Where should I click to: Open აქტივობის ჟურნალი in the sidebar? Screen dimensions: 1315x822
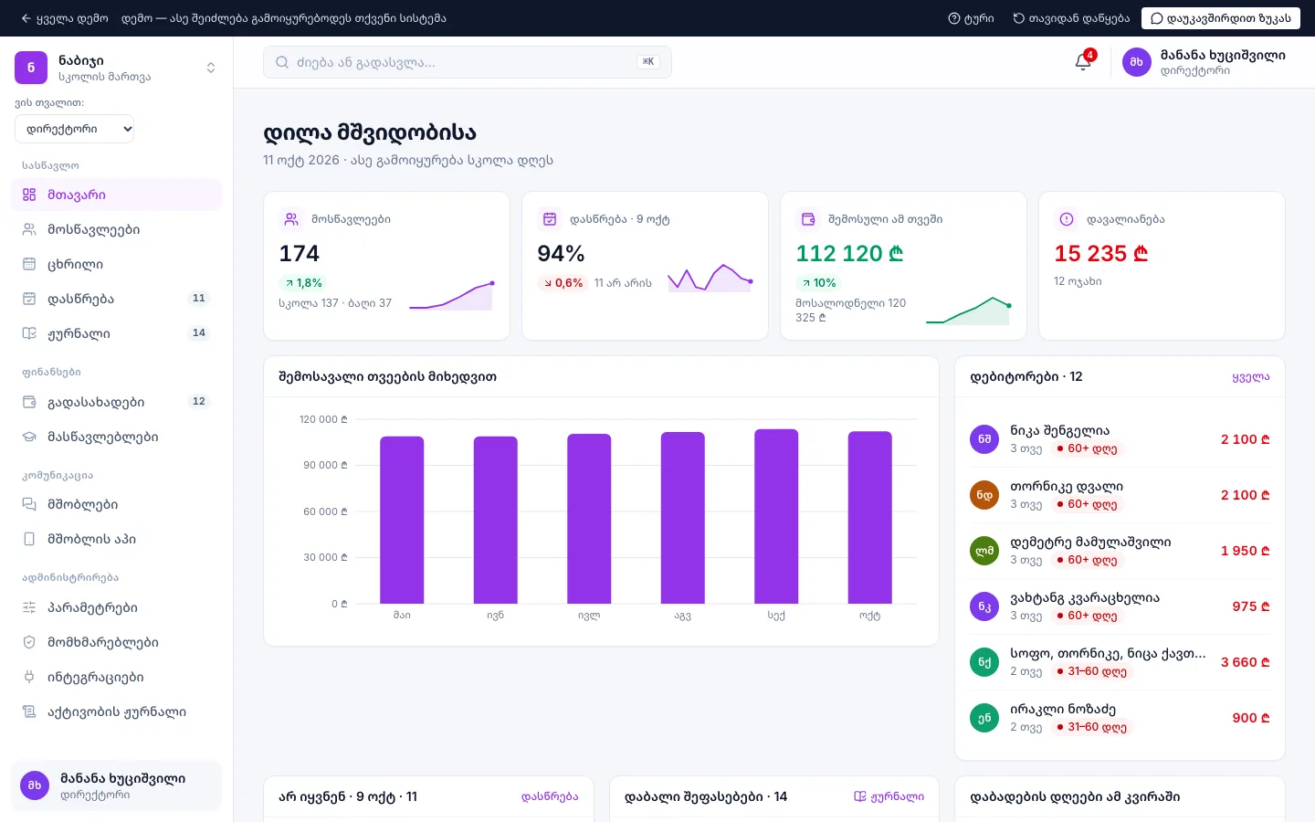117,711
